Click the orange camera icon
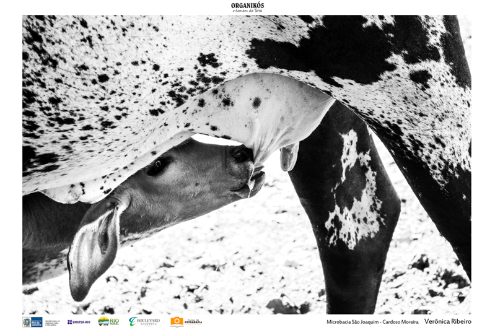The width and height of the screenshot is (495, 330). coord(177,321)
